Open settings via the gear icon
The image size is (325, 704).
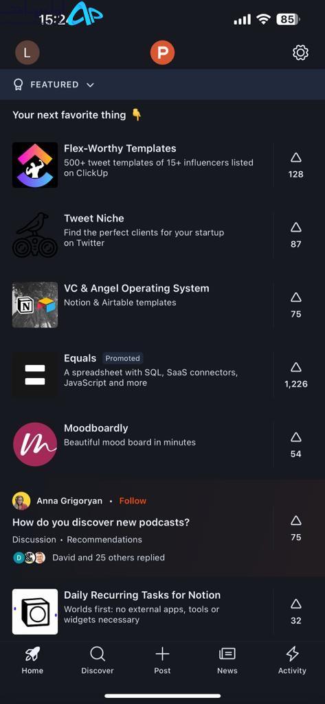point(300,53)
